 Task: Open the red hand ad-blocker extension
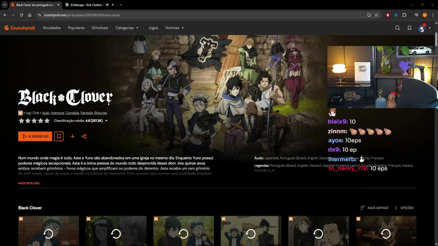388,15
